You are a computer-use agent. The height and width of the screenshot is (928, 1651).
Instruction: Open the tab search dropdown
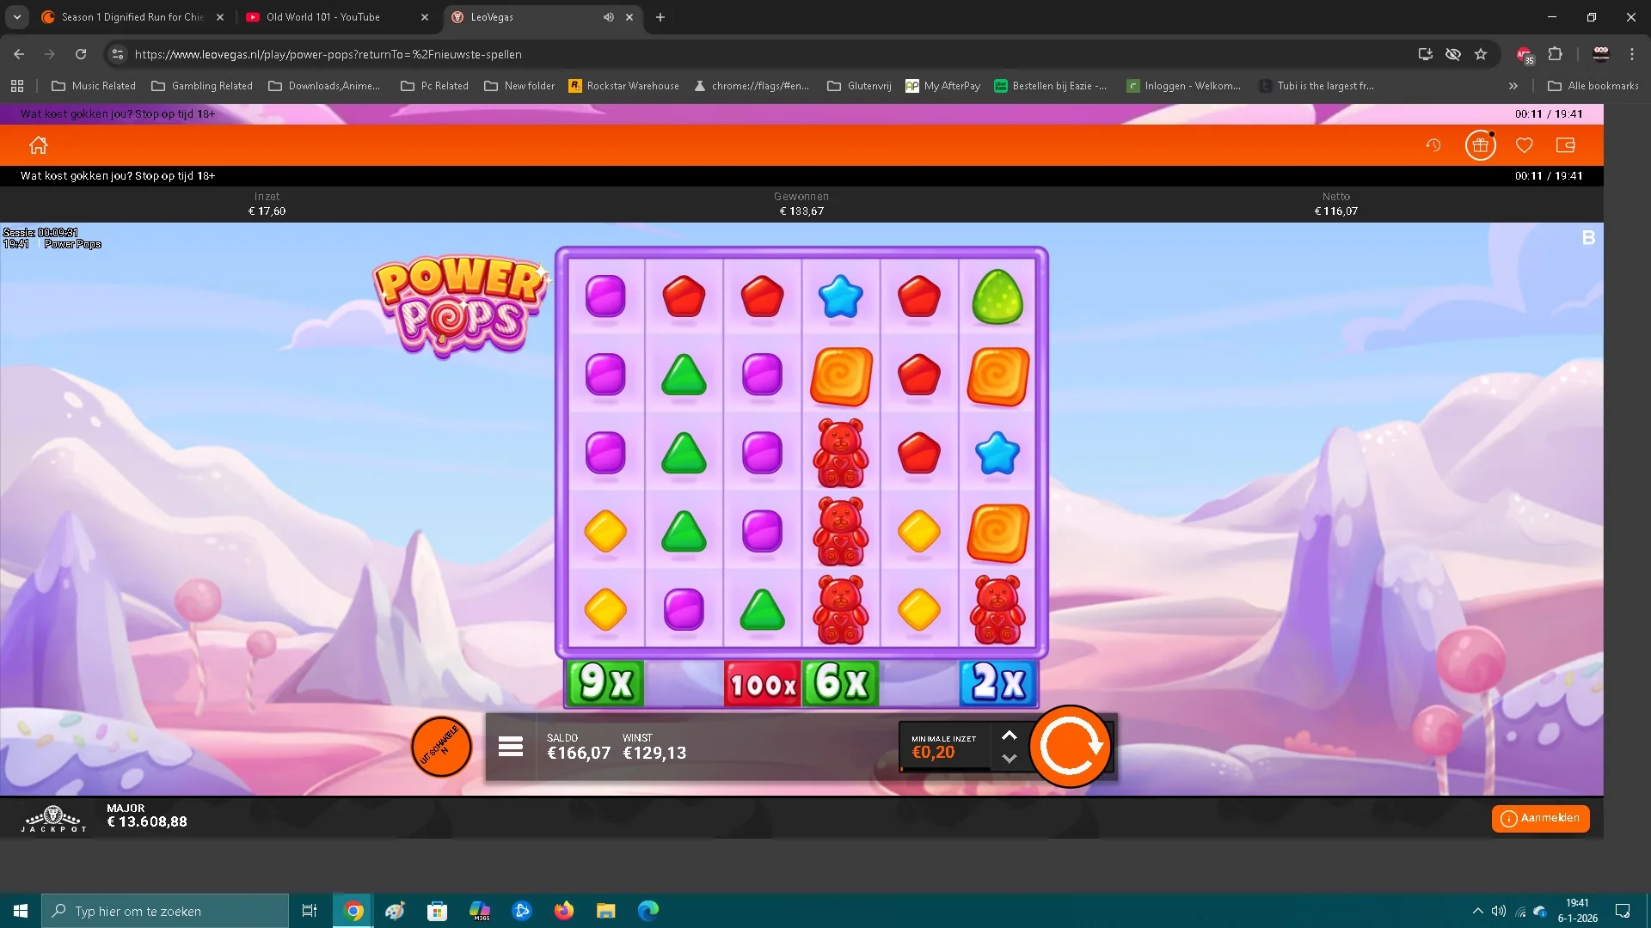pyautogui.click(x=16, y=17)
